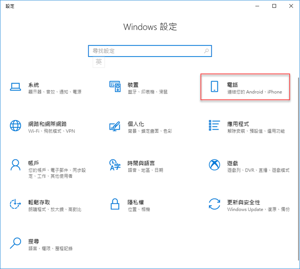The height and width of the screenshot is (269, 300).
Task: Open the 網路和網際網路 globe icon
Action: point(15,126)
